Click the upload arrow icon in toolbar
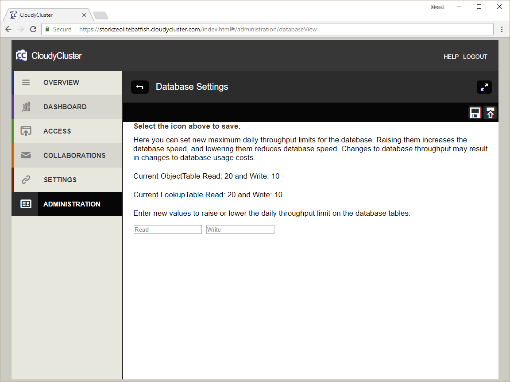The width and height of the screenshot is (510, 382). 490,113
